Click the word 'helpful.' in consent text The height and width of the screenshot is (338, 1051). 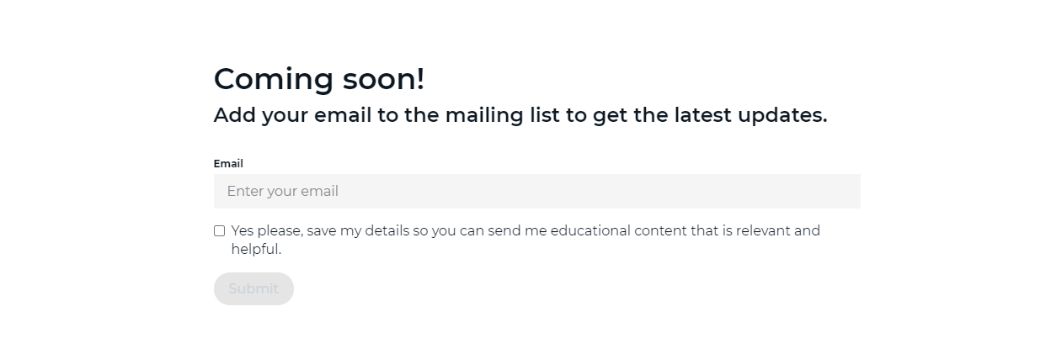coord(256,250)
